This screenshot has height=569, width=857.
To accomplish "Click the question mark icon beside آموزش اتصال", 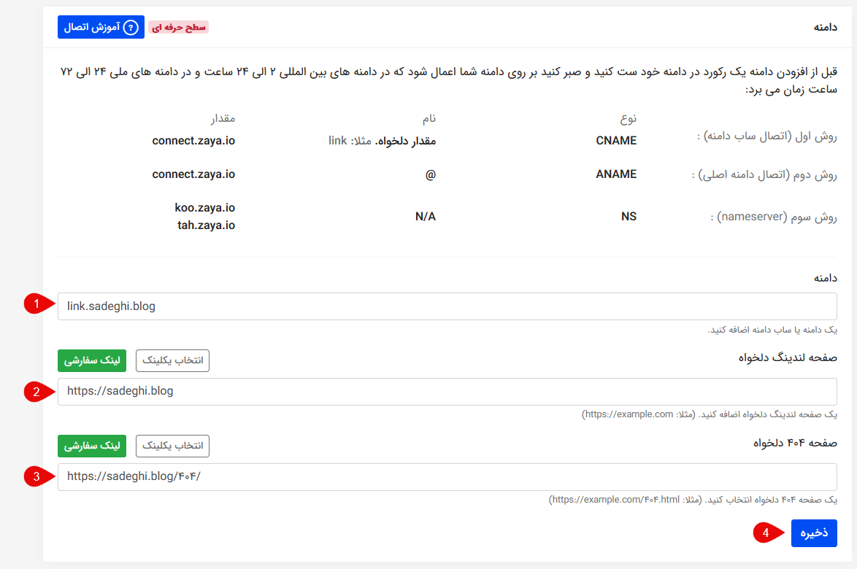I will [x=131, y=28].
